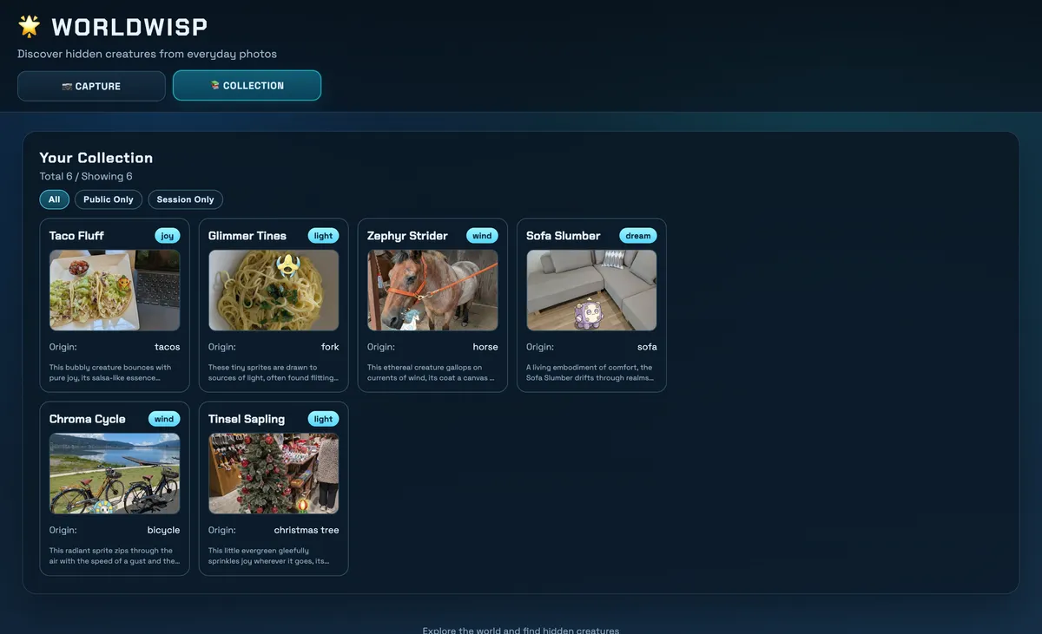Open the Taco Fluff creature card

click(x=115, y=305)
